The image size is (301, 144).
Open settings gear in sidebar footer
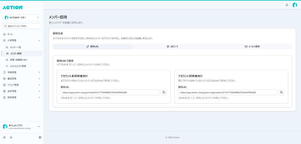click(x=4, y=137)
